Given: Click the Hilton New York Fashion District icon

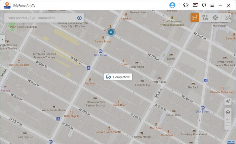Looking at the screenshot, I should tap(95, 98).
